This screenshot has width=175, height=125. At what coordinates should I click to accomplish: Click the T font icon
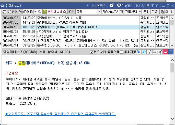pos(153,5)
